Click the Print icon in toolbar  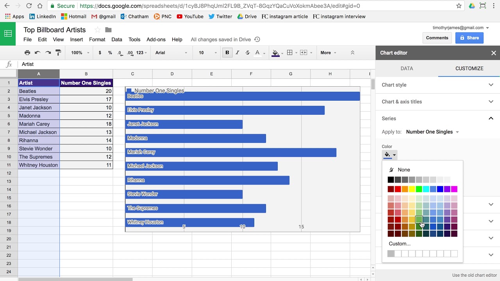tap(27, 53)
